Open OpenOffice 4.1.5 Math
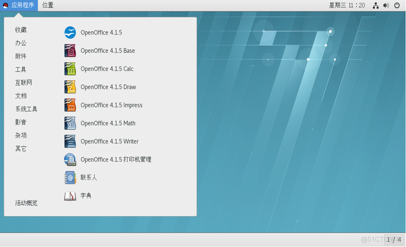 (x=108, y=123)
